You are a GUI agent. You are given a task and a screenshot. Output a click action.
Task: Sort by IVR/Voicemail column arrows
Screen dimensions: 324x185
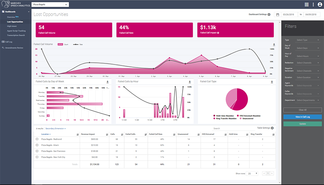226,135
